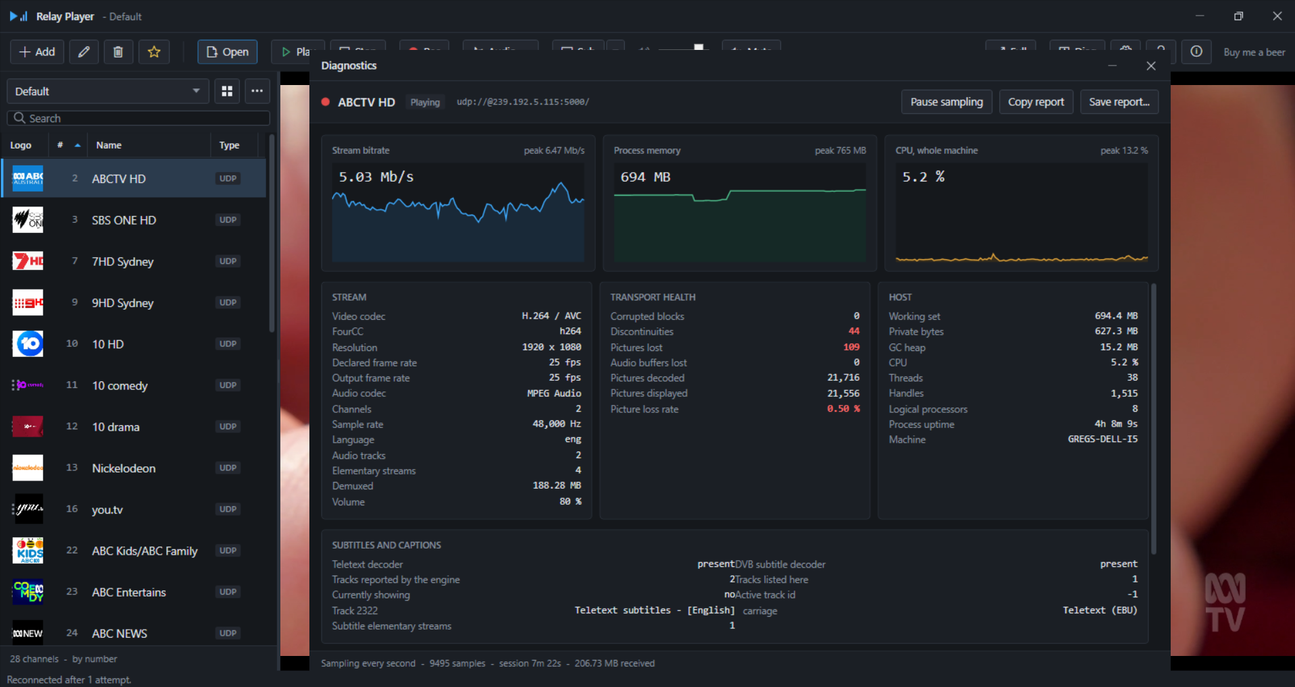Expand the Default playlist dropdown
The width and height of the screenshot is (1295, 687).
coord(108,91)
